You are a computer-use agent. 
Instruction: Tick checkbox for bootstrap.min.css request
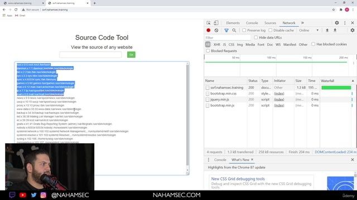(207, 93)
